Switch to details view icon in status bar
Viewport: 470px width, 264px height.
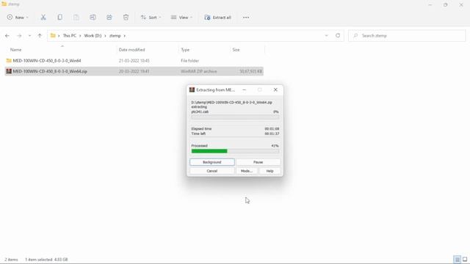tap(457, 259)
